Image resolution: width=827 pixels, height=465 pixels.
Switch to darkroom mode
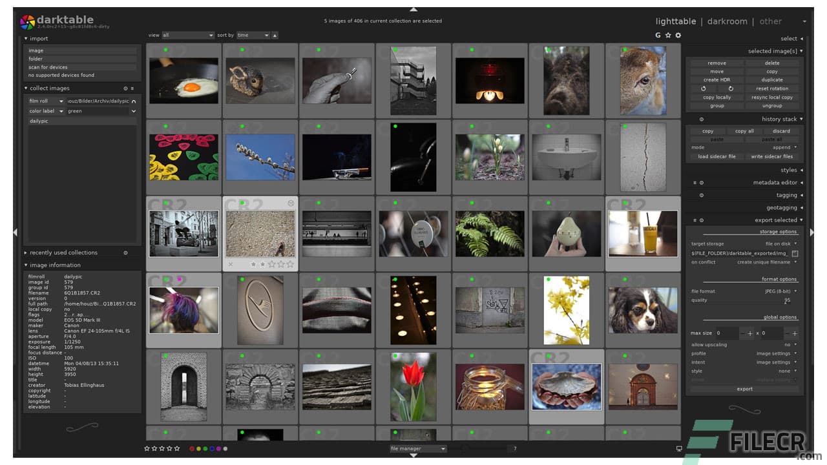click(x=726, y=21)
